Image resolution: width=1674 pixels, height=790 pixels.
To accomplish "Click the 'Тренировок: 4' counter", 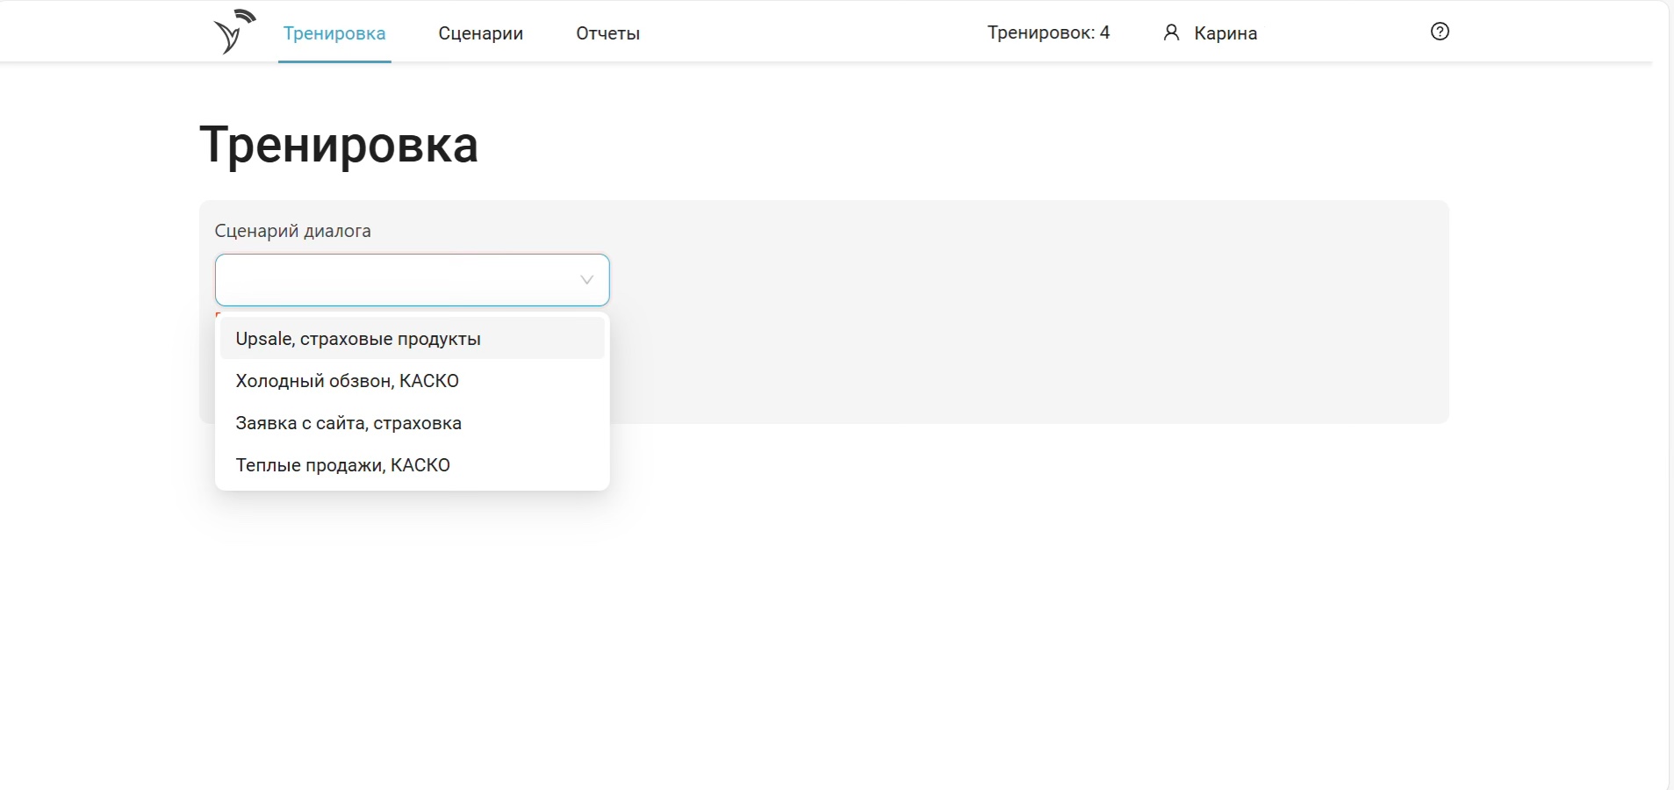I will click(x=1048, y=33).
